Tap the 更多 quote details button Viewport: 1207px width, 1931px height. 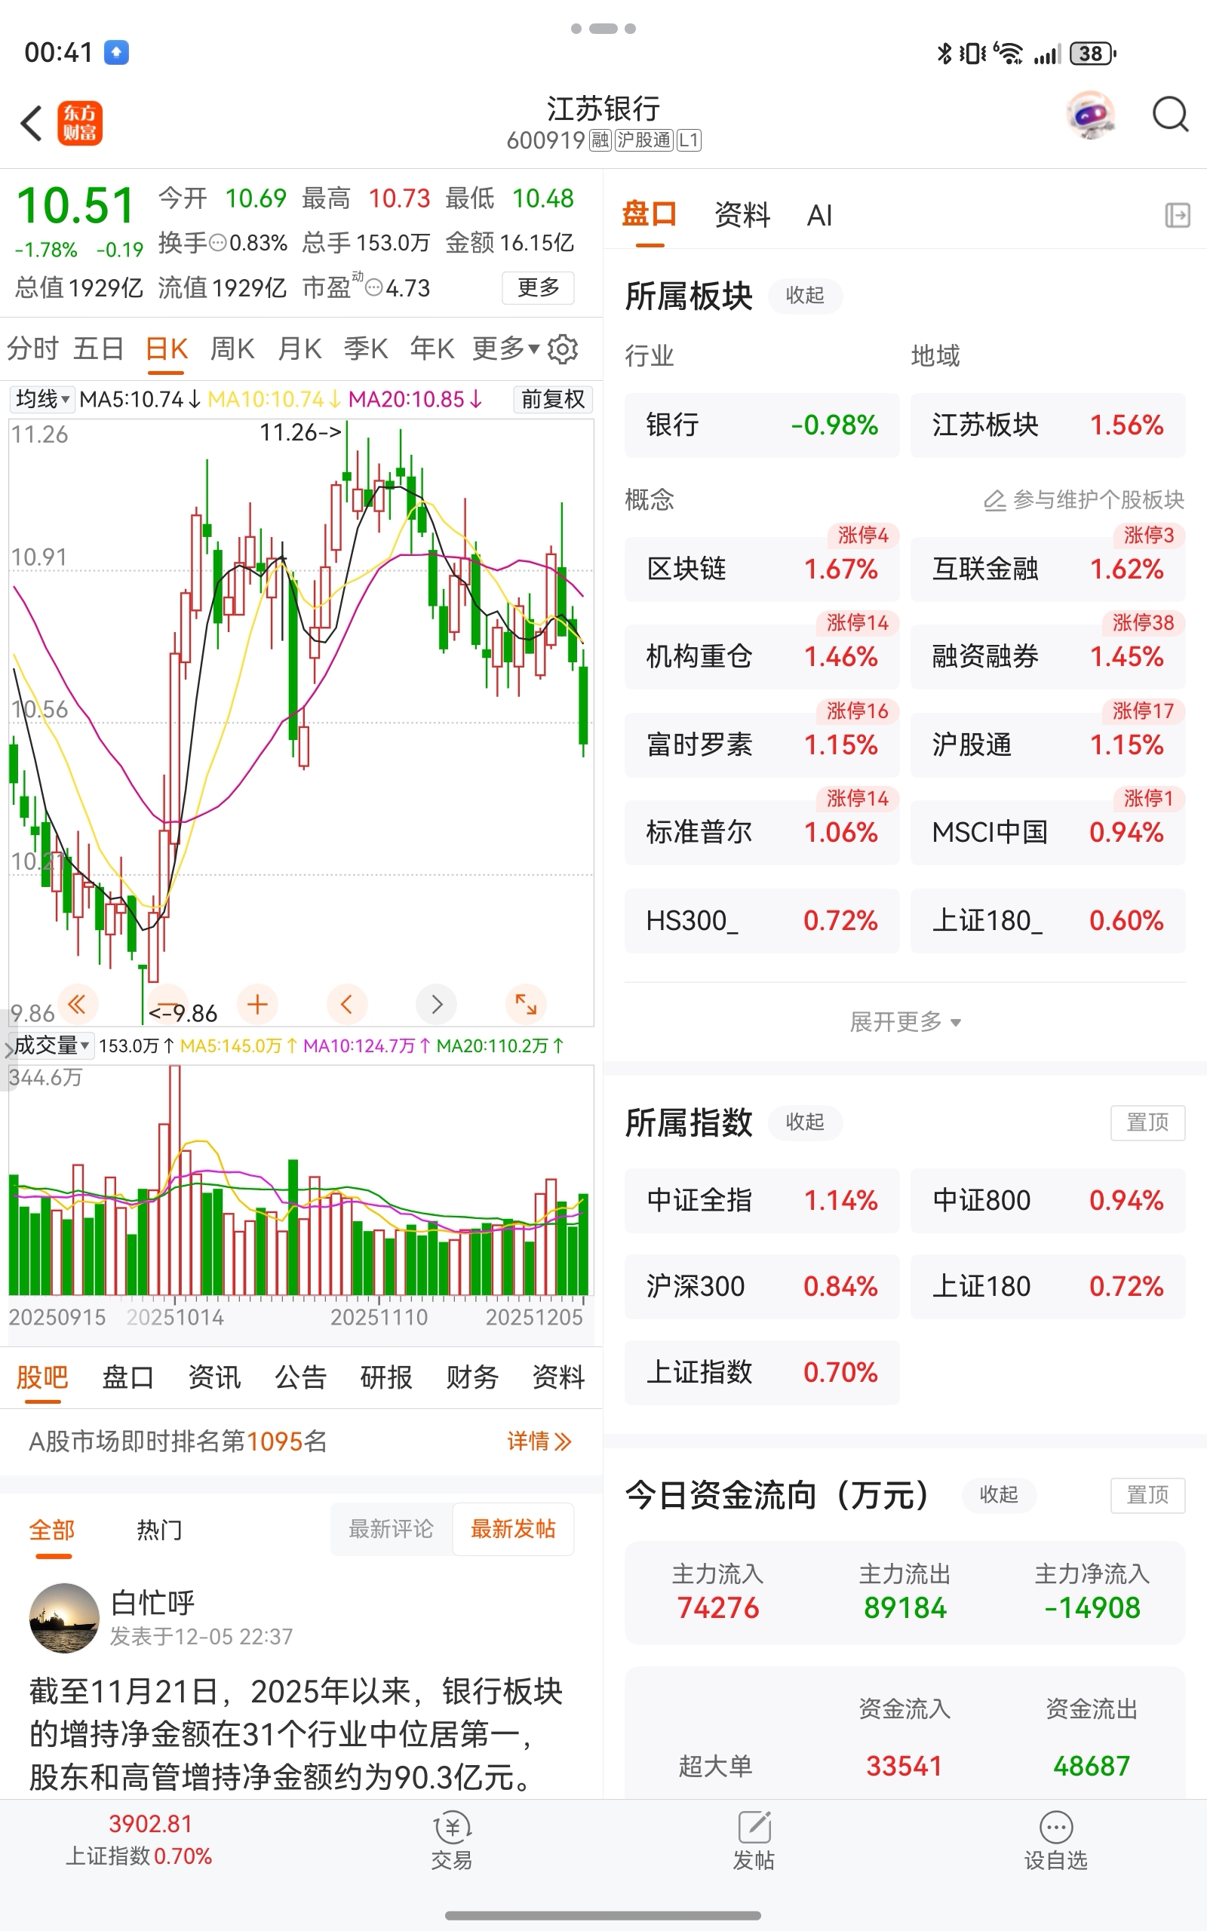click(537, 287)
